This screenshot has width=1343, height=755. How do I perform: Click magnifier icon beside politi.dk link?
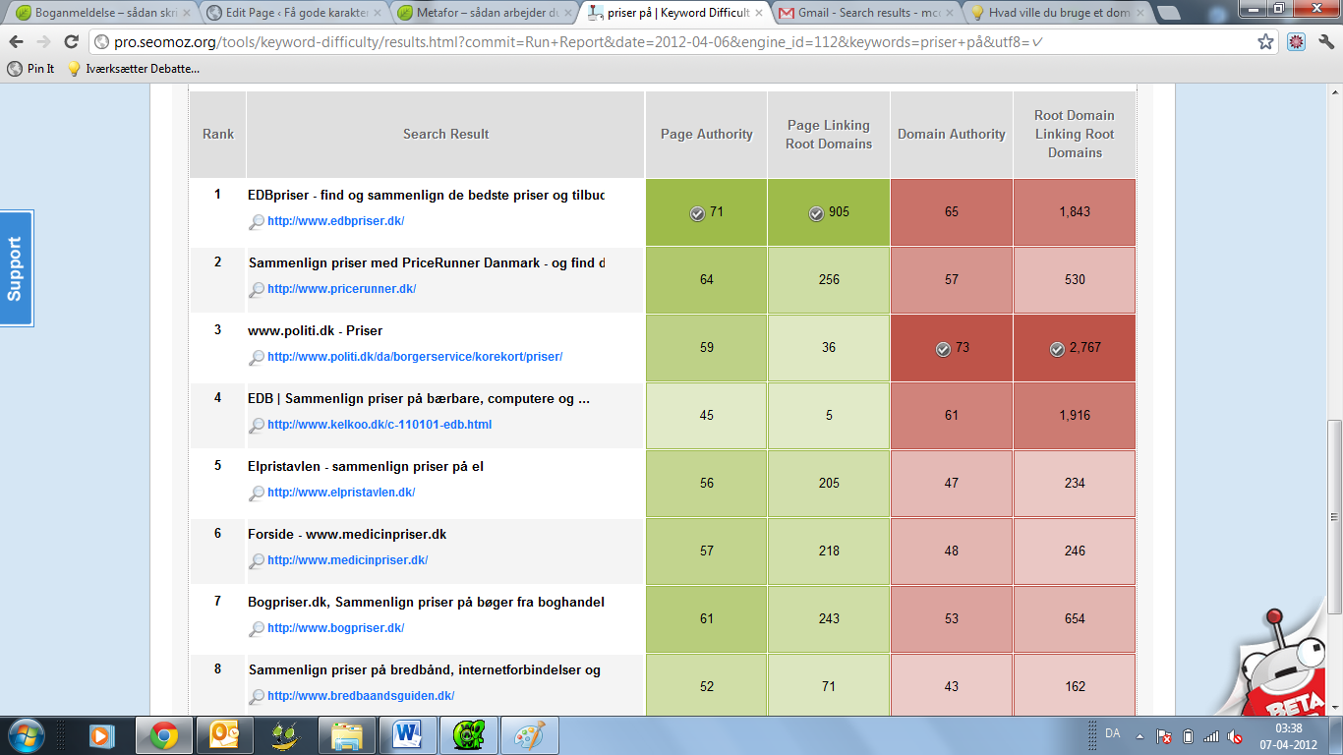(256, 358)
